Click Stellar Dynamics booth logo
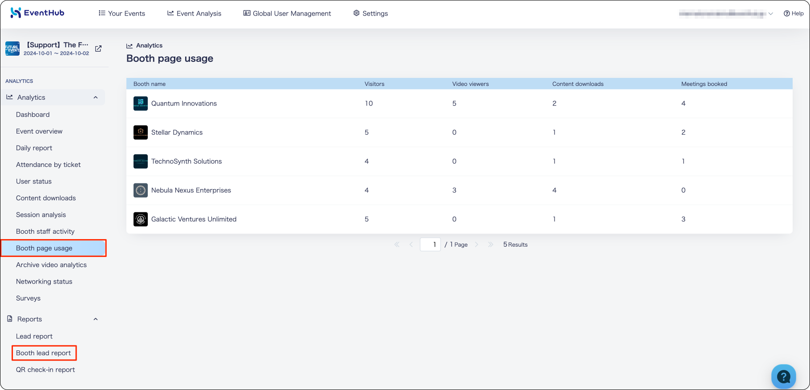The image size is (810, 390). (x=141, y=132)
